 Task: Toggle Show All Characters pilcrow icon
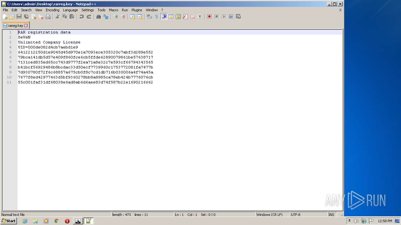(x=157, y=17)
